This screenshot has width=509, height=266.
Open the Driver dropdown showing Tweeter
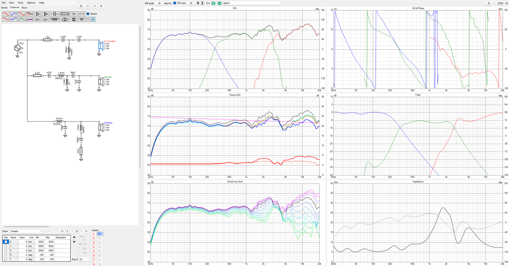27,231
